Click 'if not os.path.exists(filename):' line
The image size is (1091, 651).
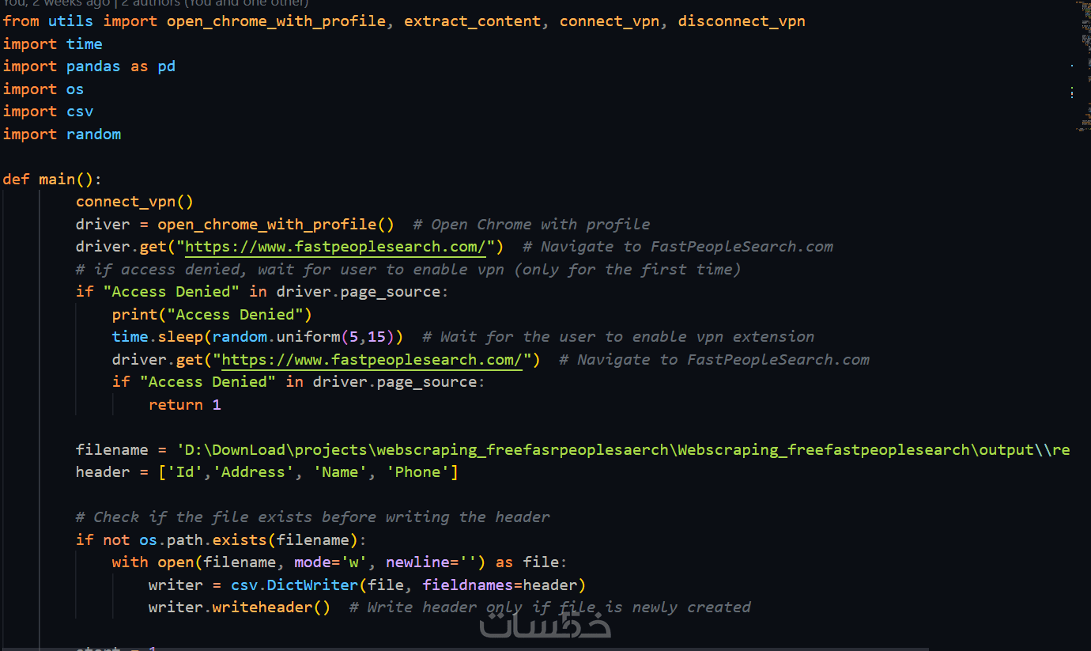click(221, 540)
